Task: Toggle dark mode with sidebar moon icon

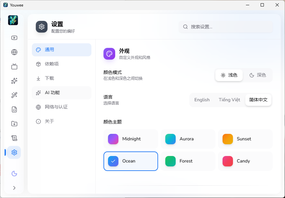Action: click(x=14, y=174)
